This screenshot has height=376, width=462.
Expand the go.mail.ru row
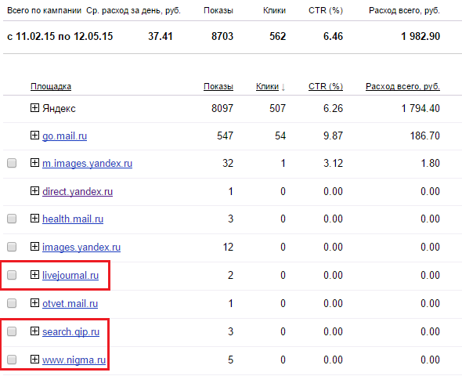click(x=34, y=136)
